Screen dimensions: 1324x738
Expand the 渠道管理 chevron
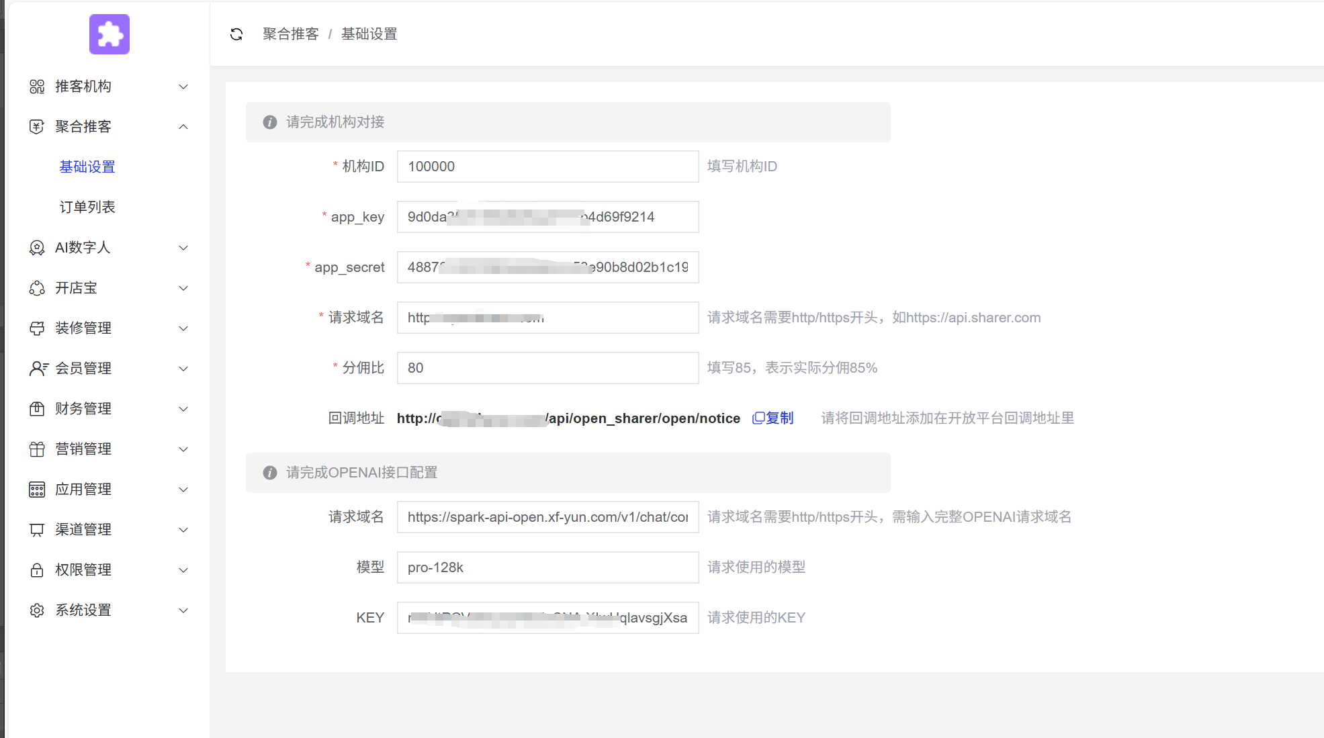pos(183,530)
